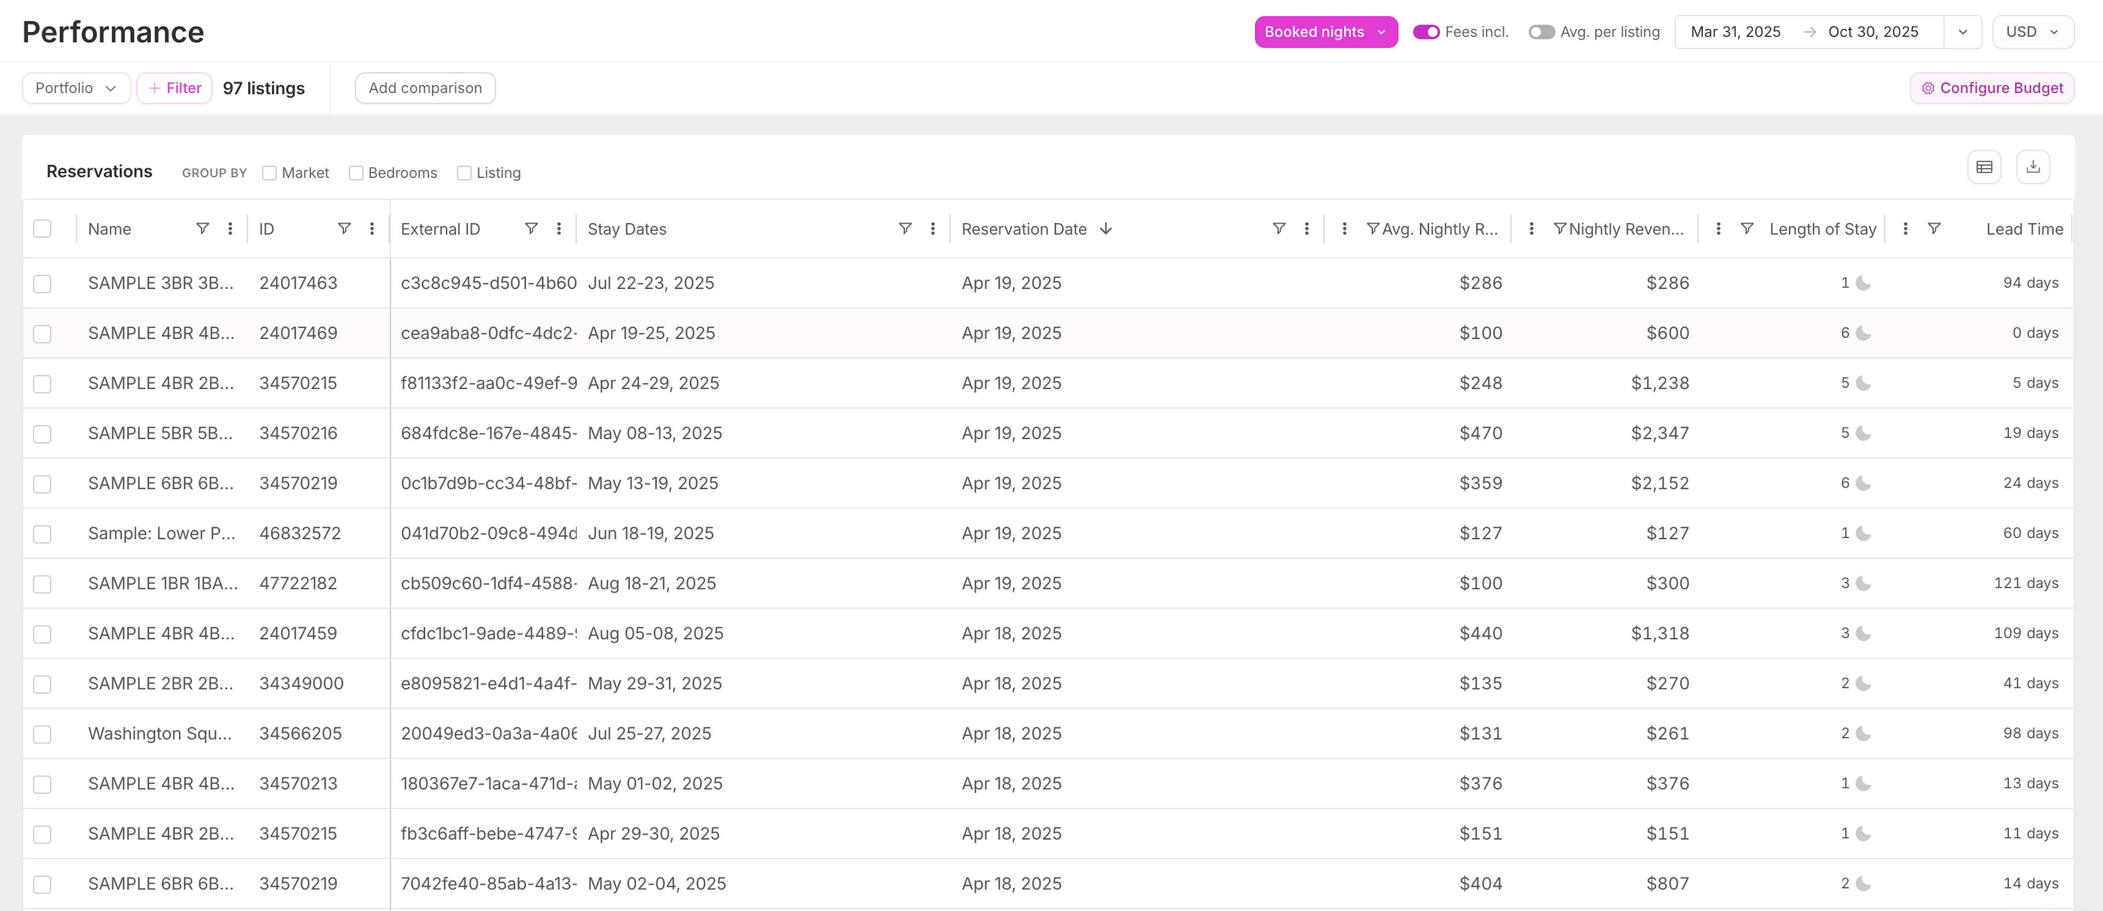Download the reservations table
The image size is (2103, 911).
[x=2033, y=167]
